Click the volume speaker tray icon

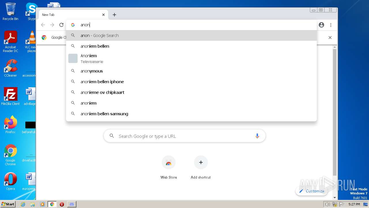(328, 204)
